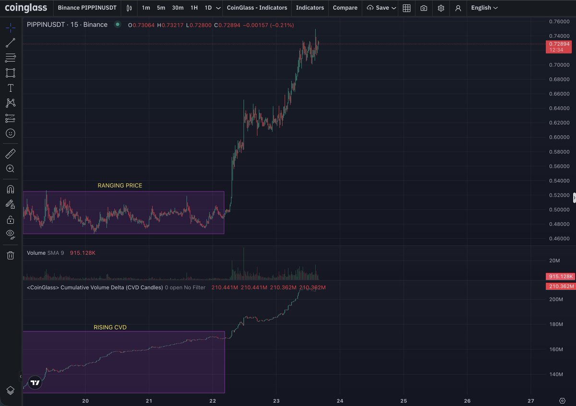Open the object tree layers panel
The image size is (576, 406).
(10, 390)
